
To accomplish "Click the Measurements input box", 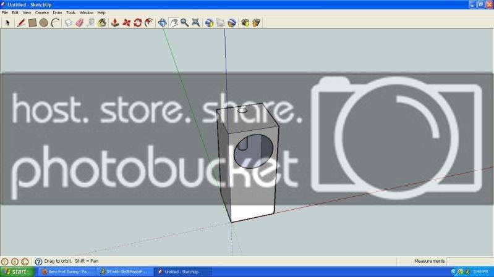I will click(470, 261).
